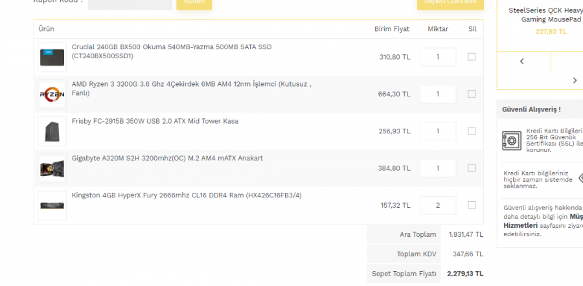Select the 157,32 TL unit price
This screenshot has height=286, width=583.
tap(395, 205)
